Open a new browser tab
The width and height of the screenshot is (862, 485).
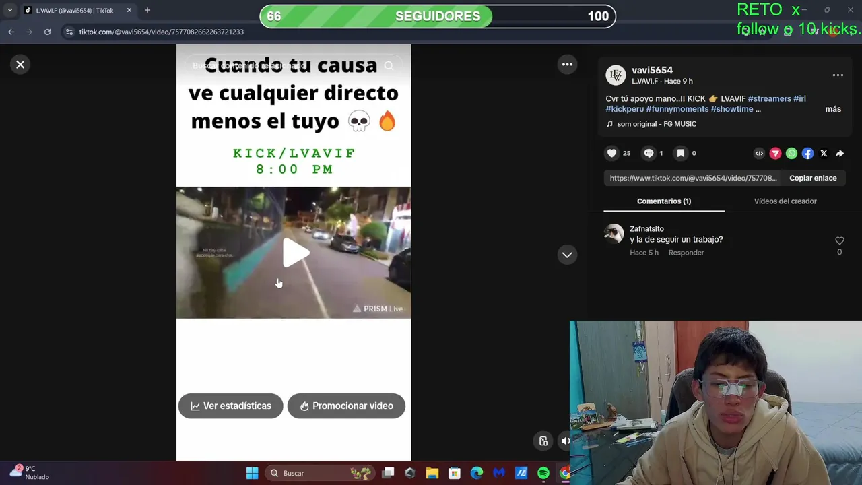pos(147,11)
